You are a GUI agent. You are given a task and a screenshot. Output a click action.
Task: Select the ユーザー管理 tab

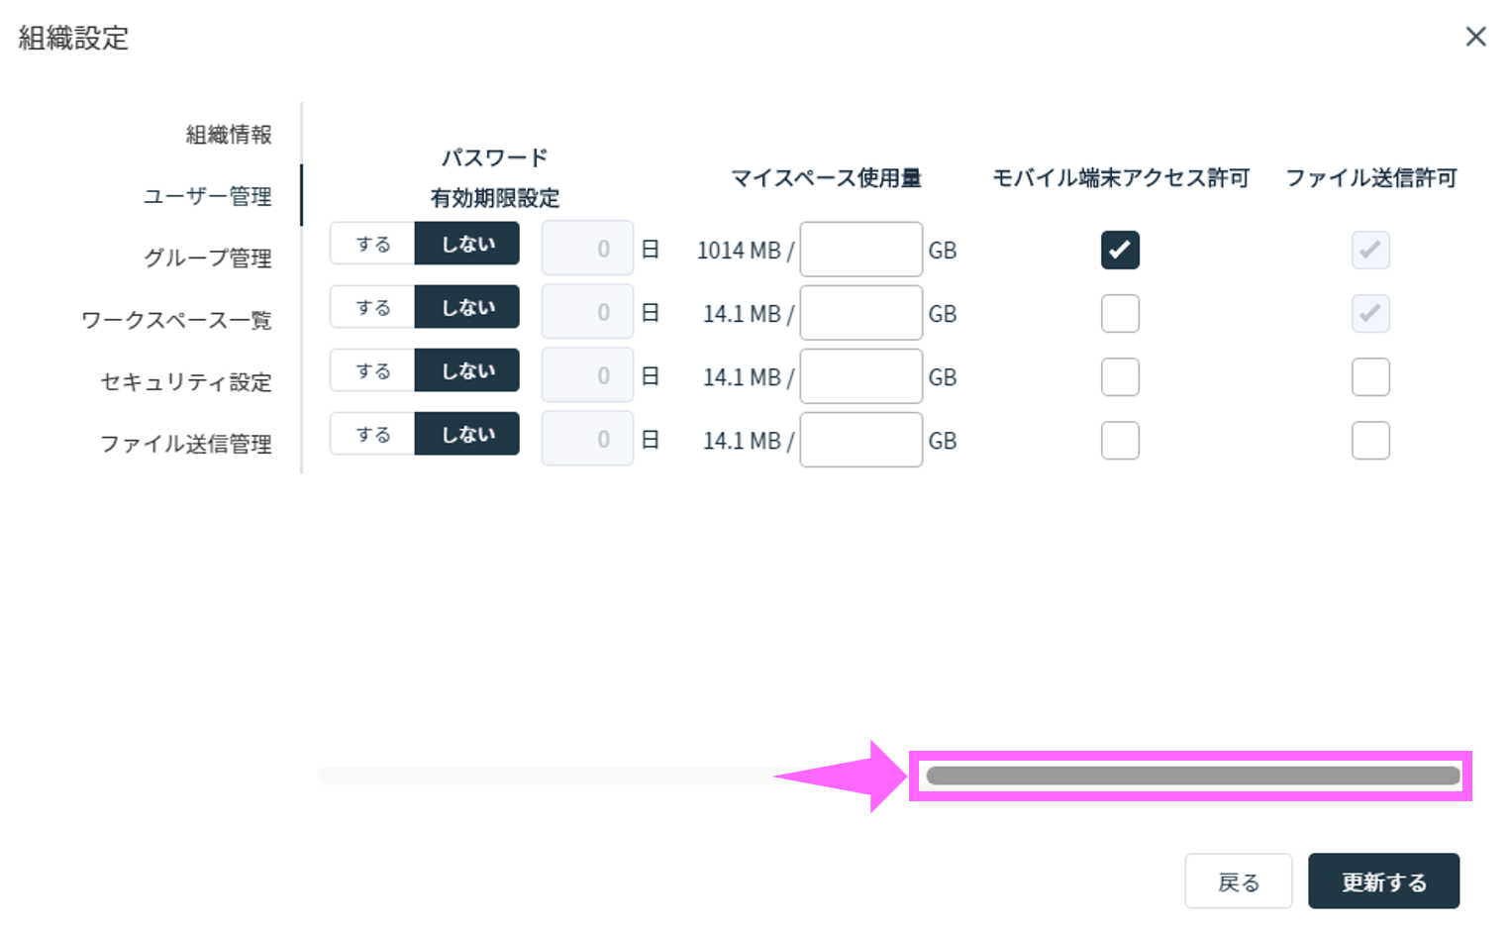(x=207, y=196)
